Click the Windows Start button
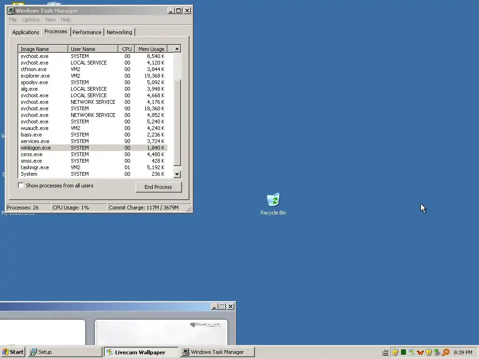The width and height of the screenshot is (479, 359). [13, 352]
